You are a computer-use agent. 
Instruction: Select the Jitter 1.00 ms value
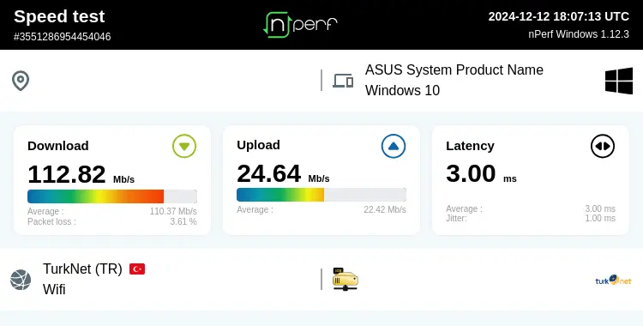[600, 218]
